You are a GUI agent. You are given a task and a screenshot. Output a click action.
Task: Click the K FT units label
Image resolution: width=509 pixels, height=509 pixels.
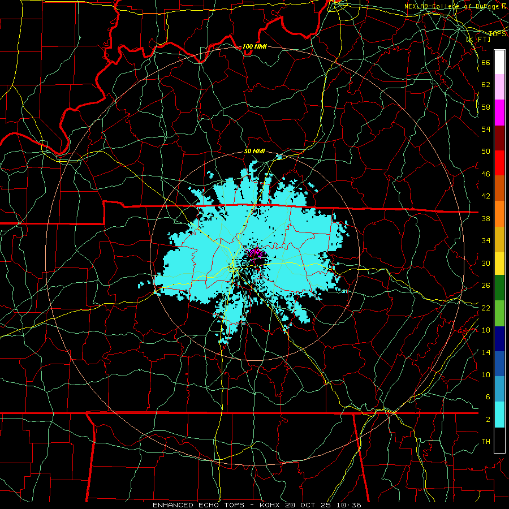pos(478,40)
